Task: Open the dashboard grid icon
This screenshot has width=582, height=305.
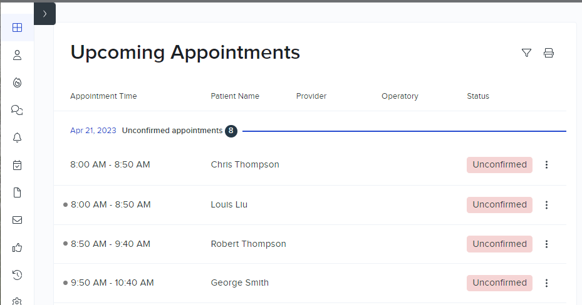Action: [18, 27]
